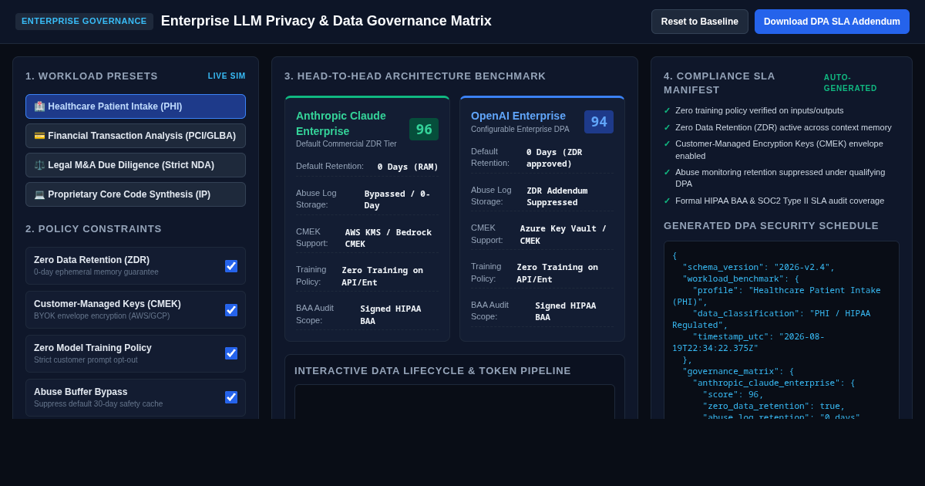Click 'Configurable Enterprise DPA' subtitle
The image size is (925, 486).
[x=520, y=129]
